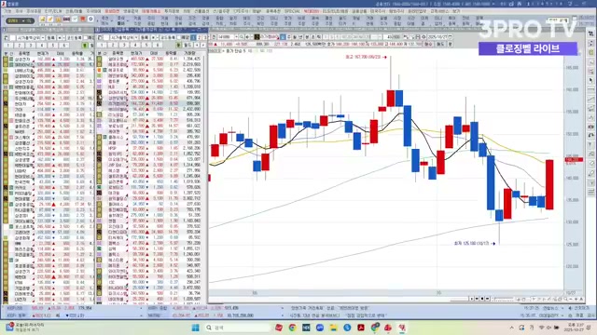Image resolution: width=597 pixels, height=335 pixels.
Task: Click 등록 button in second watchlist panel
Action: tap(145, 37)
